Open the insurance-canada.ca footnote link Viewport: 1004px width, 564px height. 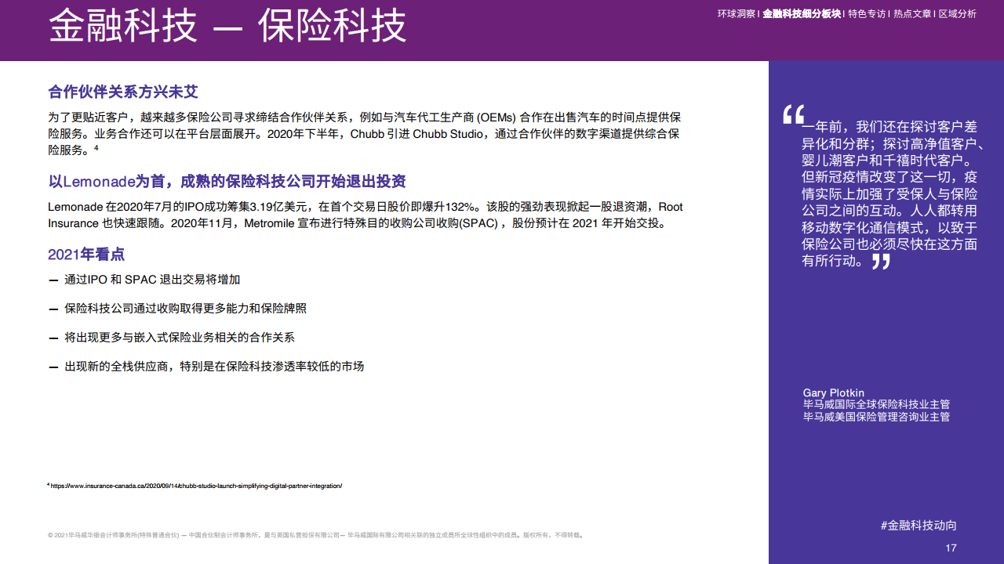point(196,486)
